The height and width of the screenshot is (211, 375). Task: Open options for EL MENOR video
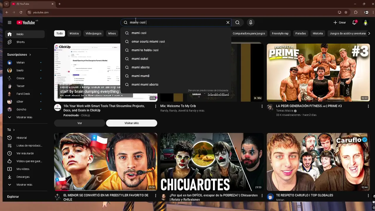(156, 195)
